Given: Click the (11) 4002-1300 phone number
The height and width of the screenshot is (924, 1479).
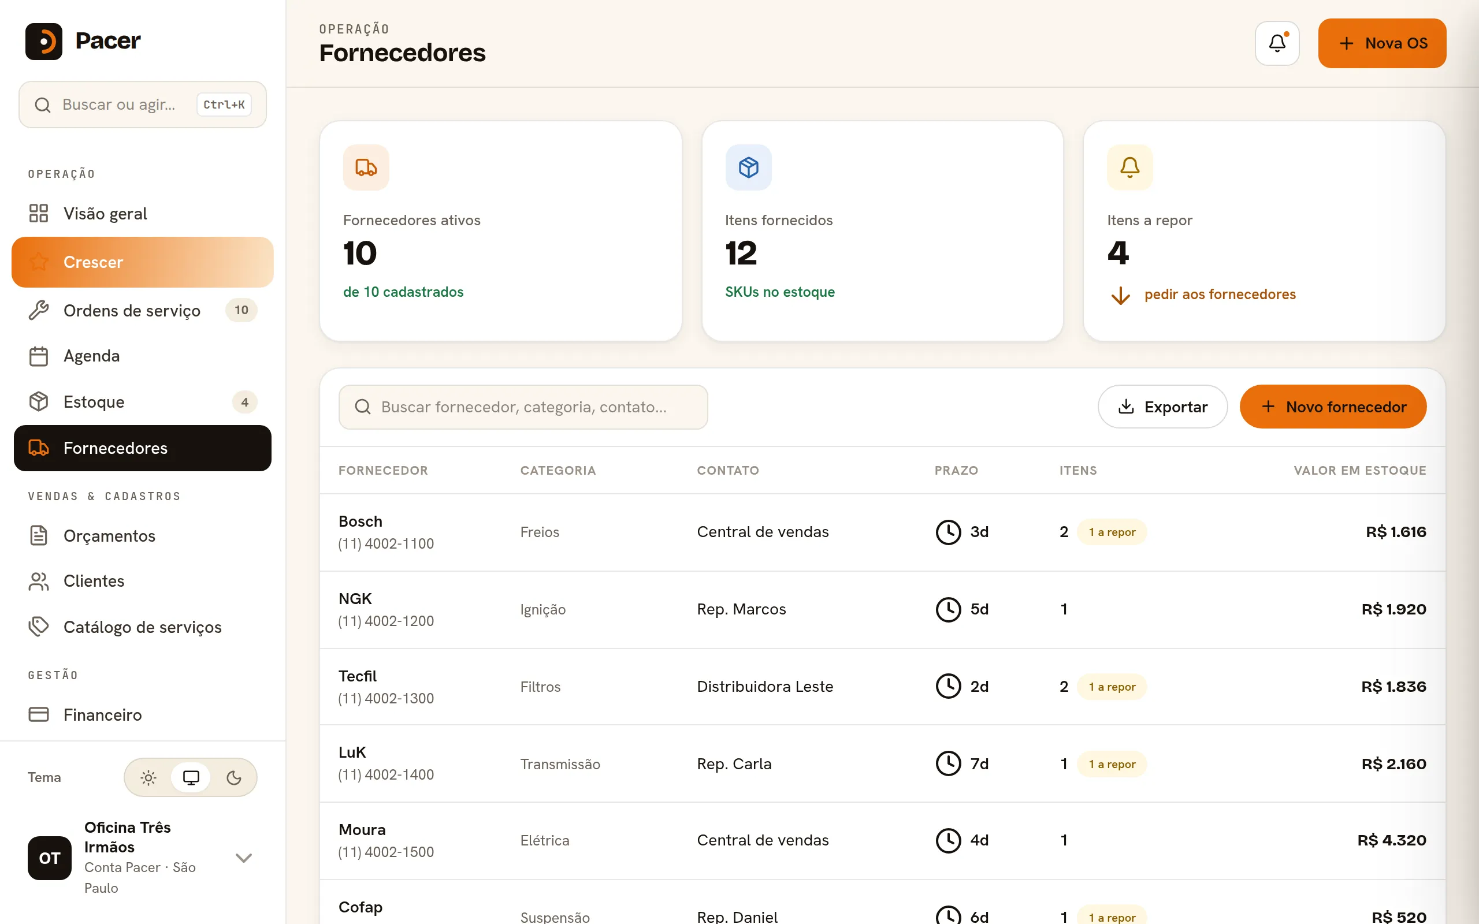Looking at the screenshot, I should [x=387, y=698].
